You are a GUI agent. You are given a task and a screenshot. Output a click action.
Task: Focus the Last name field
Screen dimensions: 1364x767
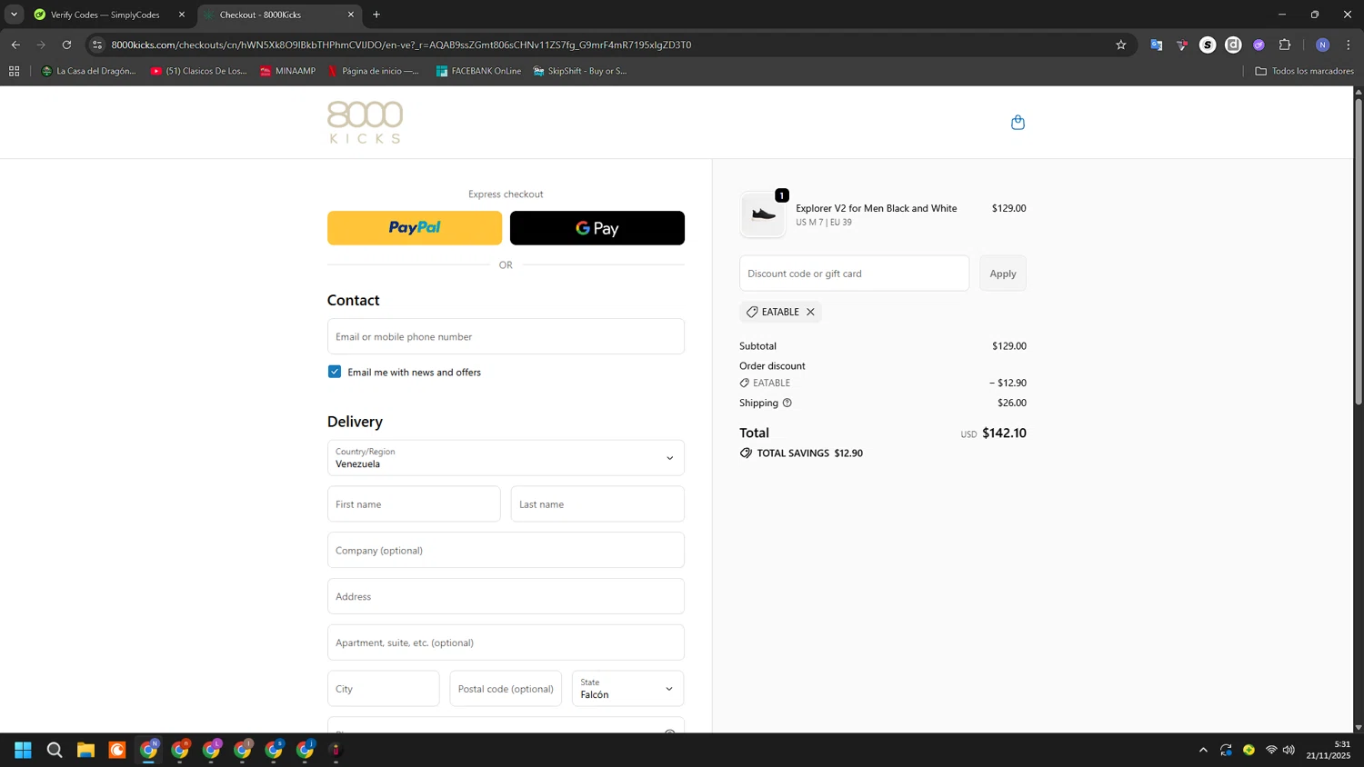[597, 504]
